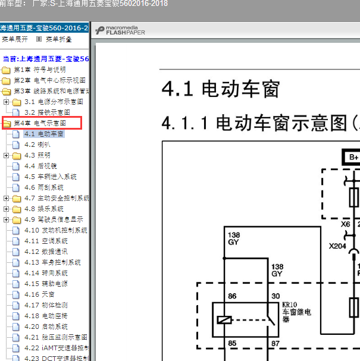Viewport: 360px width, 361px height.
Task: Click the 4.16 天窗 page icon
Action: tap(16, 295)
